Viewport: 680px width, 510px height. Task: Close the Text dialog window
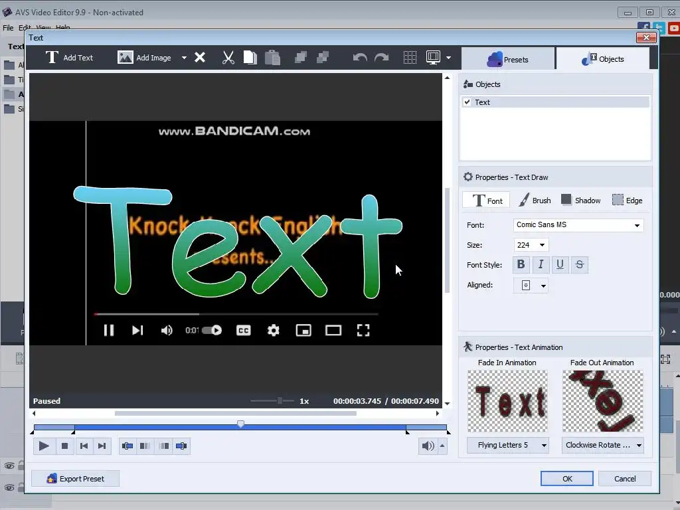(646, 38)
